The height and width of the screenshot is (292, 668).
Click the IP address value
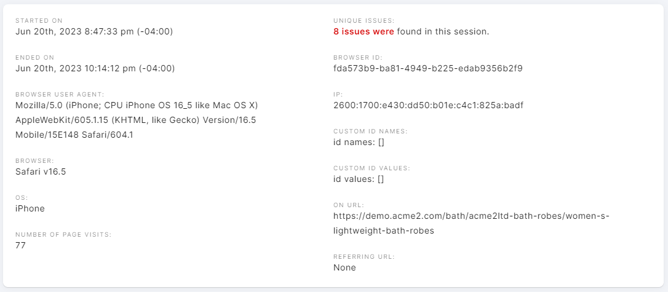[428, 105]
